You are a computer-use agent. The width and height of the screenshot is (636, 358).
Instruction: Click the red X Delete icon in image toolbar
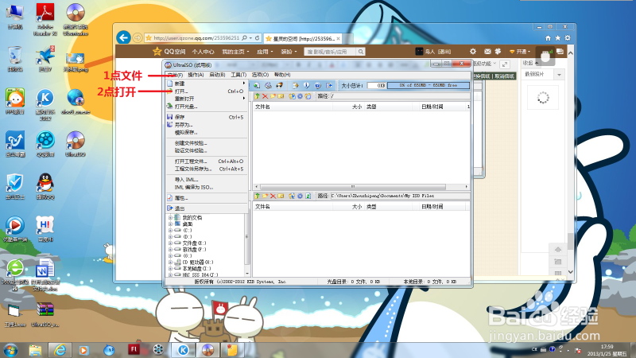pos(265,96)
